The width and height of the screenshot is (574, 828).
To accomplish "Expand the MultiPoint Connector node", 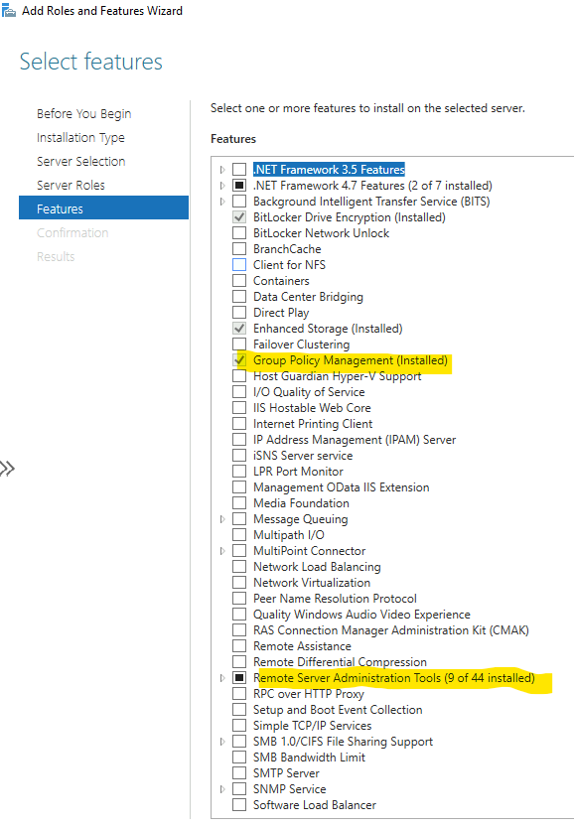I will coord(222,551).
